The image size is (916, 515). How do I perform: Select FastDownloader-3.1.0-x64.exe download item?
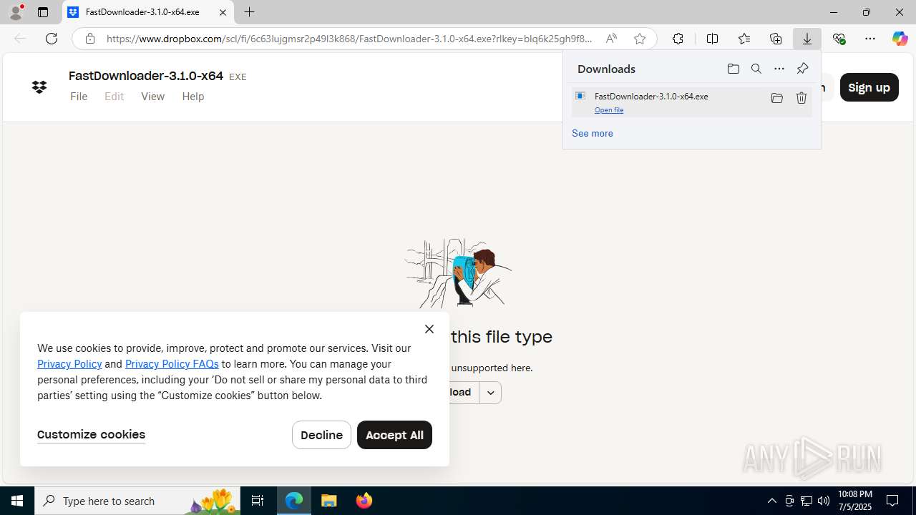tap(691, 102)
